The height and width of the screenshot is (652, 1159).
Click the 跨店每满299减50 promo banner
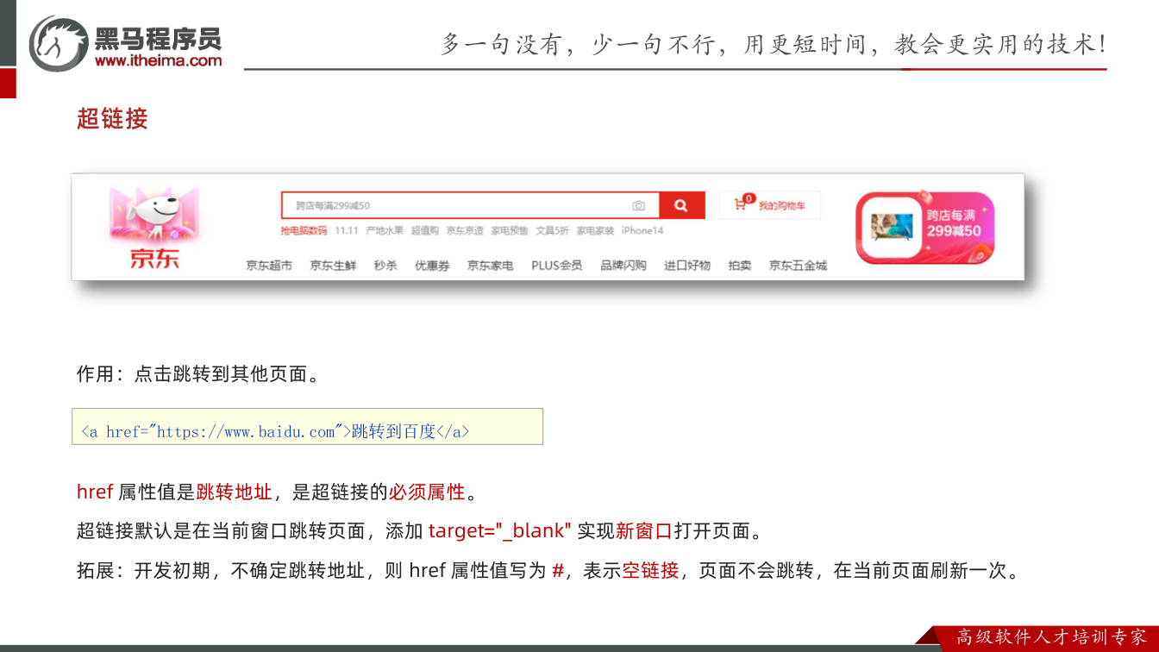point(924,227)
